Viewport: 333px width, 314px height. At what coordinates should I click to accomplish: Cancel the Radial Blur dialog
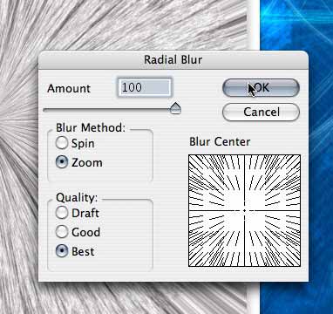click(261, 112)
